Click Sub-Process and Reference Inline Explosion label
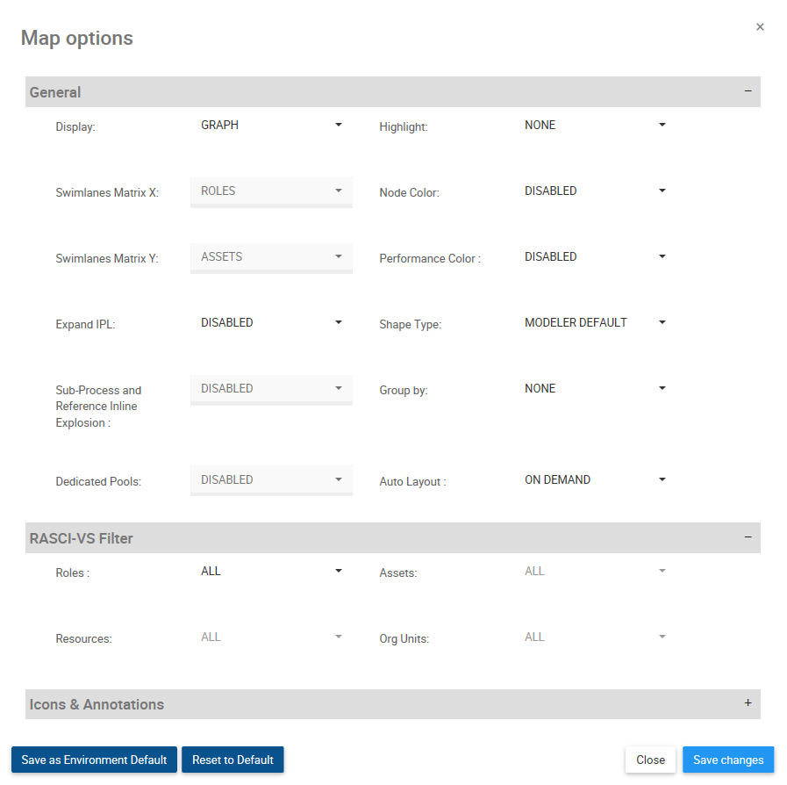The image size is (787, 785). [x=98, y=407]
